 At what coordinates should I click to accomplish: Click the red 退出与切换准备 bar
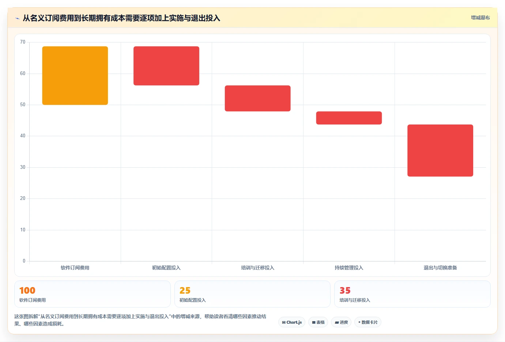pos(440,150)
